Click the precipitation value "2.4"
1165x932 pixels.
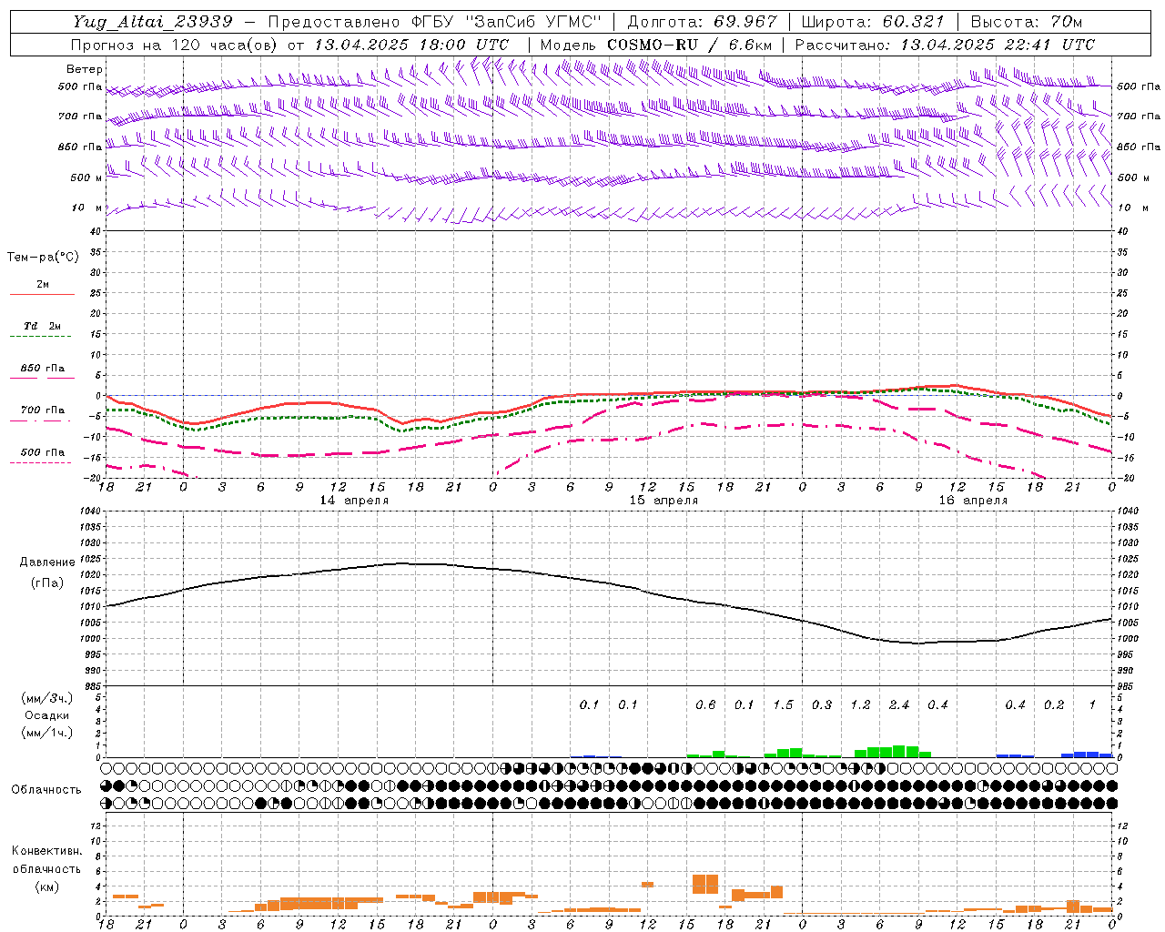pyautogui.click(x=899, y=705)
